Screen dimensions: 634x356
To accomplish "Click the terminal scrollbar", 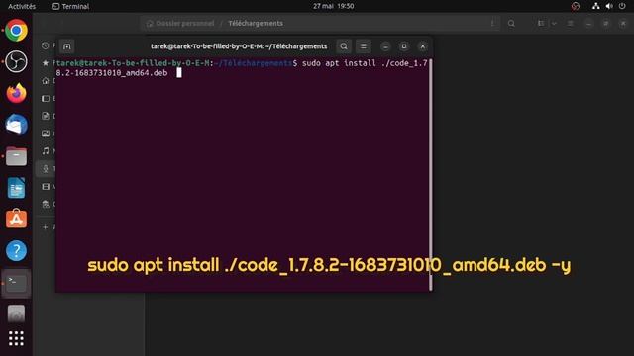I will click(x=431, y=174).
